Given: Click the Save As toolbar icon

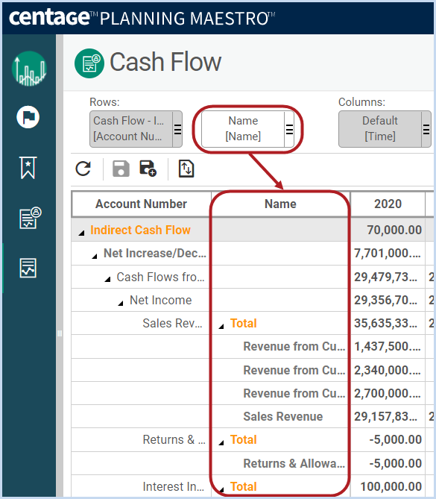Looking at the screenshot, I should point(148,169).
